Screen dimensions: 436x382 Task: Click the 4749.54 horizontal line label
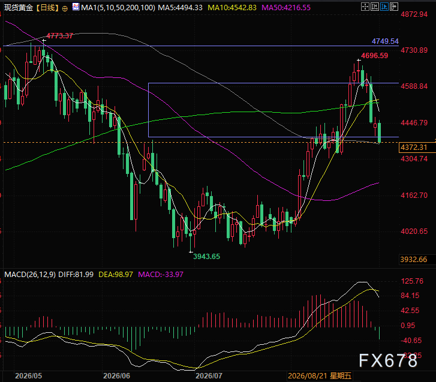385,41
